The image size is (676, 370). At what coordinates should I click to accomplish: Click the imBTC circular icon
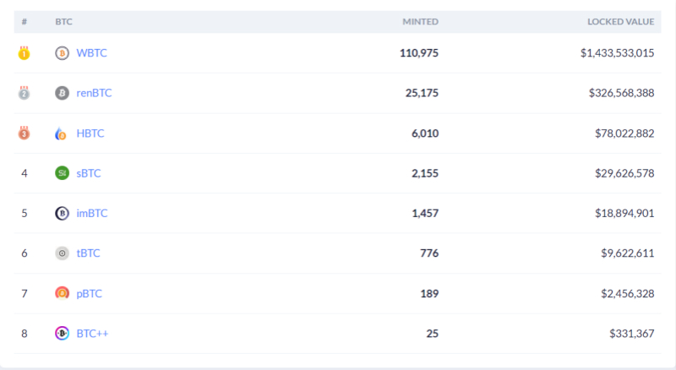click(x=62, y=214)
